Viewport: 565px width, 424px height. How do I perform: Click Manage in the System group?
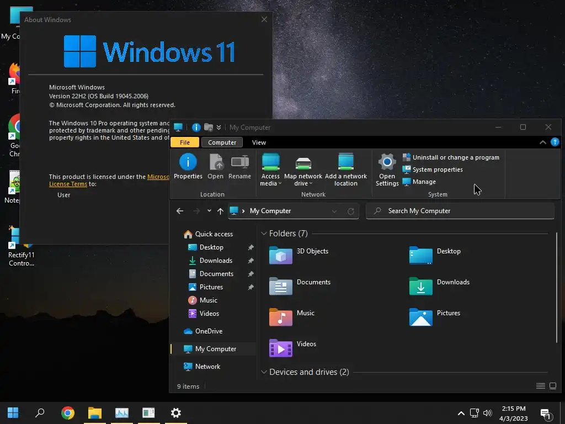pyautogui.click(x=419, y=182)
